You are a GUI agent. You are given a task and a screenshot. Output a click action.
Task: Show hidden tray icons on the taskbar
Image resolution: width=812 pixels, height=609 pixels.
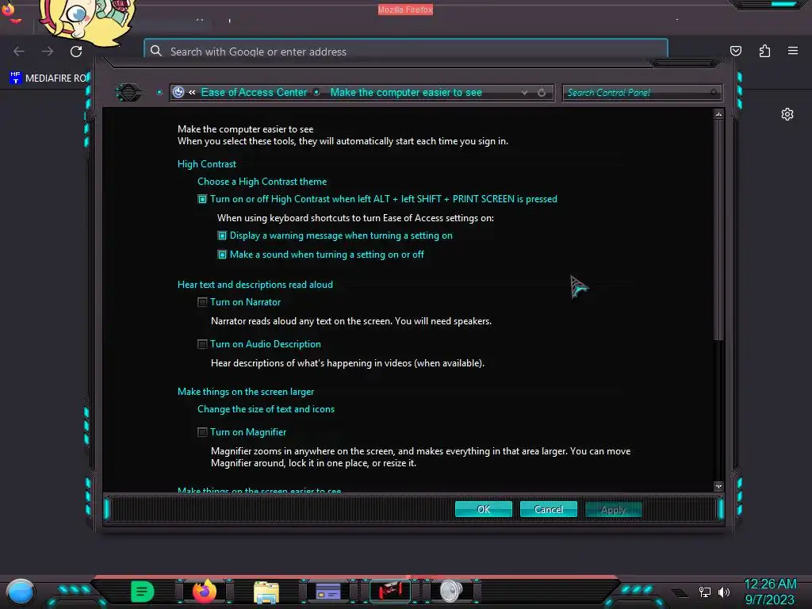[680, 593]
